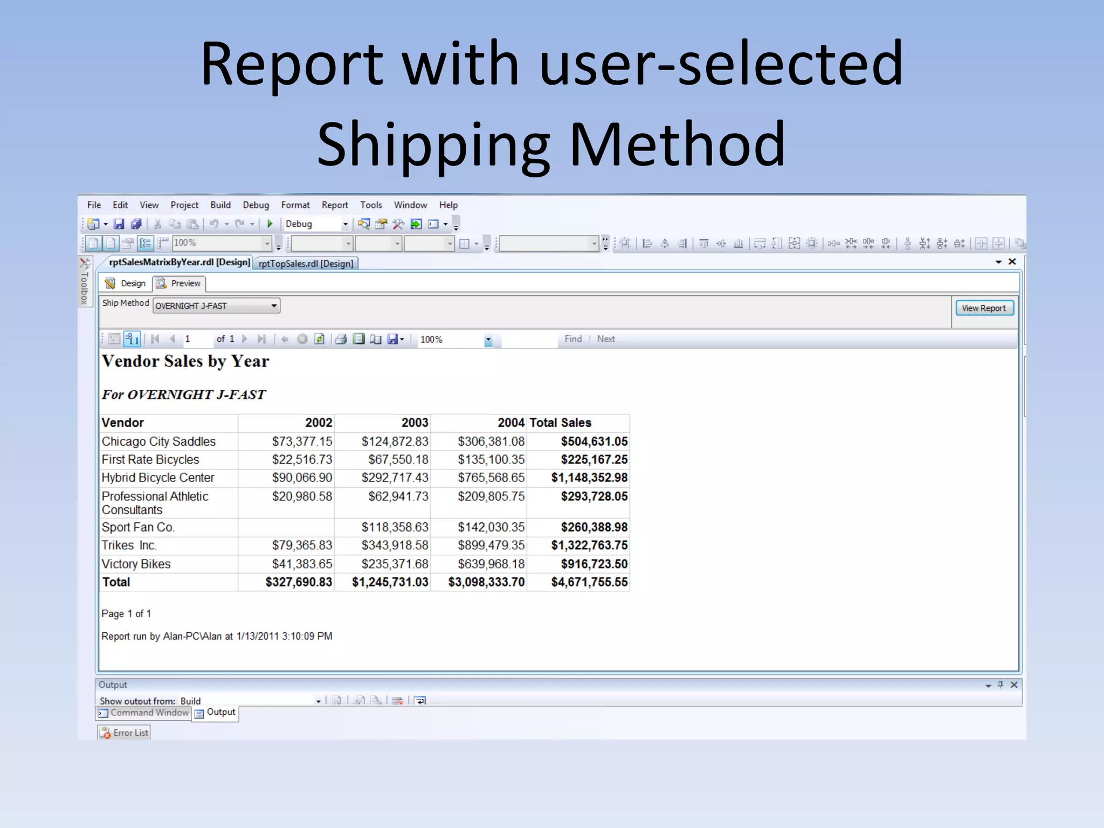
Task: Toggle the ruler button in report toolbar
Action: tap(163, 244)
